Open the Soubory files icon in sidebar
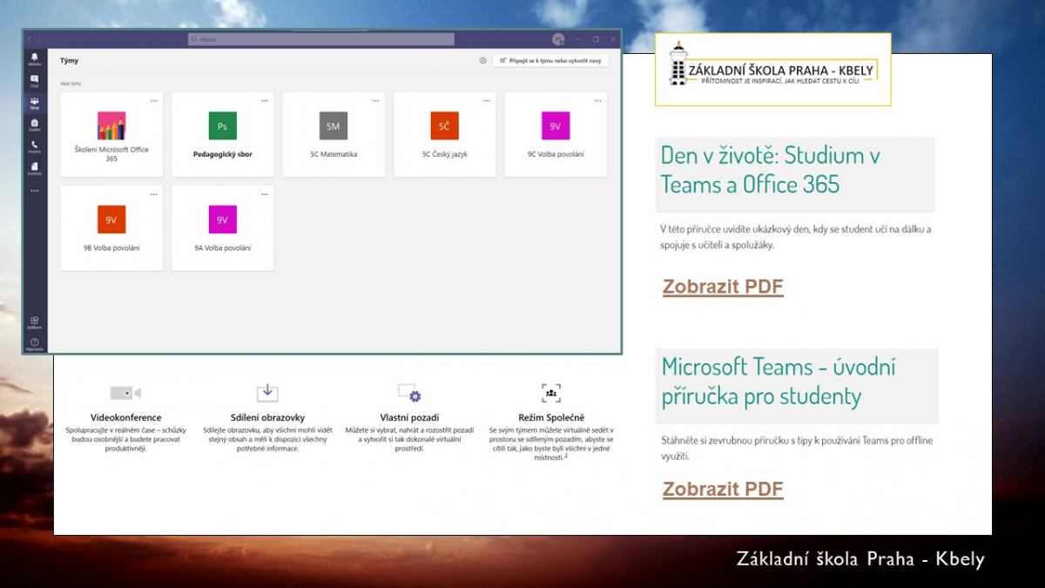 click(x=35, y=168)
